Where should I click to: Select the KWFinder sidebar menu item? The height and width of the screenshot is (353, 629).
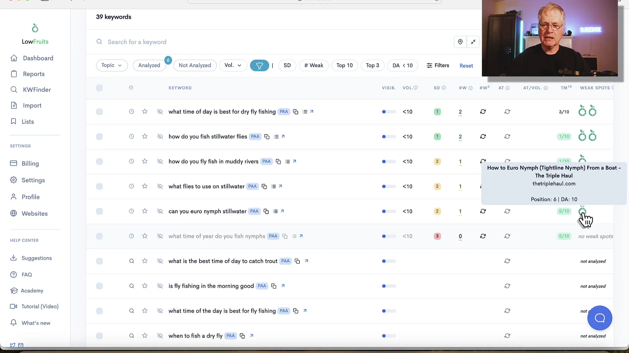click(36, 90)
